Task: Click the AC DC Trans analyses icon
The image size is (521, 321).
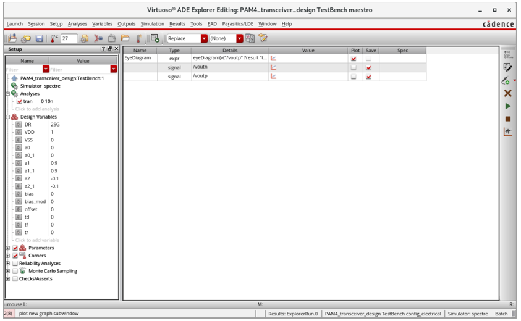Action: [x=507, y=54]
